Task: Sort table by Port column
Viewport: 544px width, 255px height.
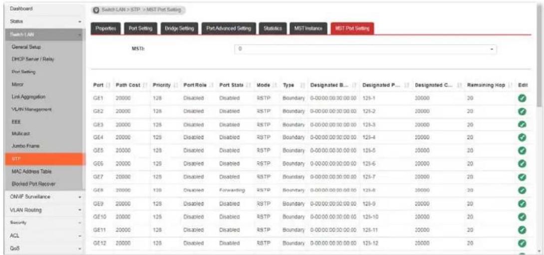Action: coord(101,85)
